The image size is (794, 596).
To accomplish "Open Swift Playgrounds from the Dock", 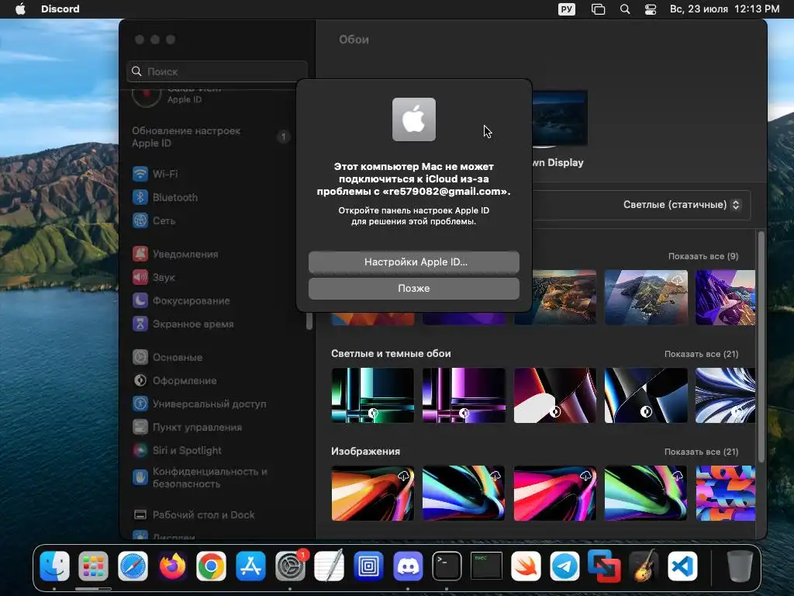I will (x=526, y=566).
